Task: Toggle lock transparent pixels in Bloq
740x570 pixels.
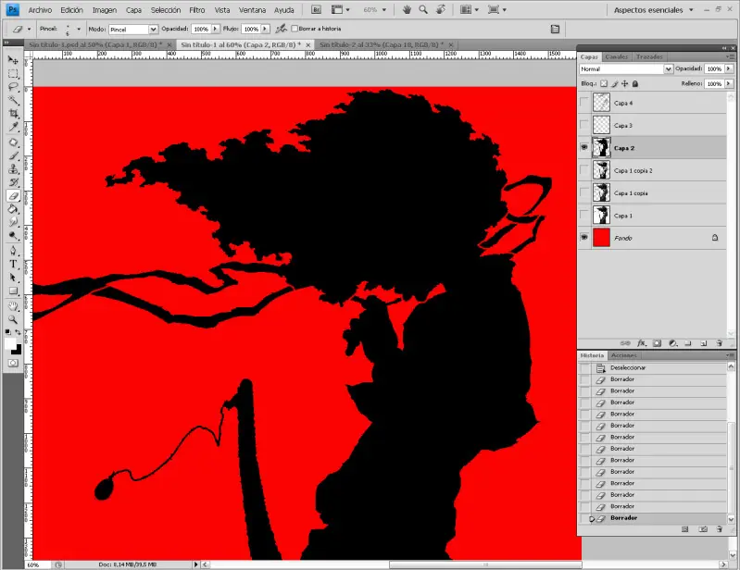Action: (x=604, y=83)
